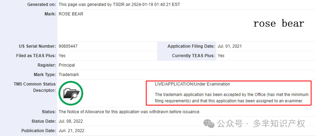Click the Generated on timestamp text
315x136 pixels.
[119, 5]
